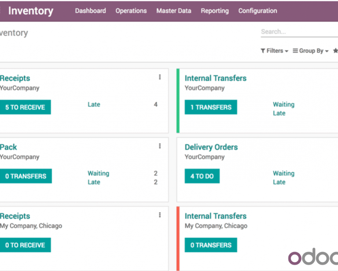The image size is (338, 271).
Task: Click Chicago Internal Transfers 0 TRANSFERS button
Action: click(x=211, y=245)
